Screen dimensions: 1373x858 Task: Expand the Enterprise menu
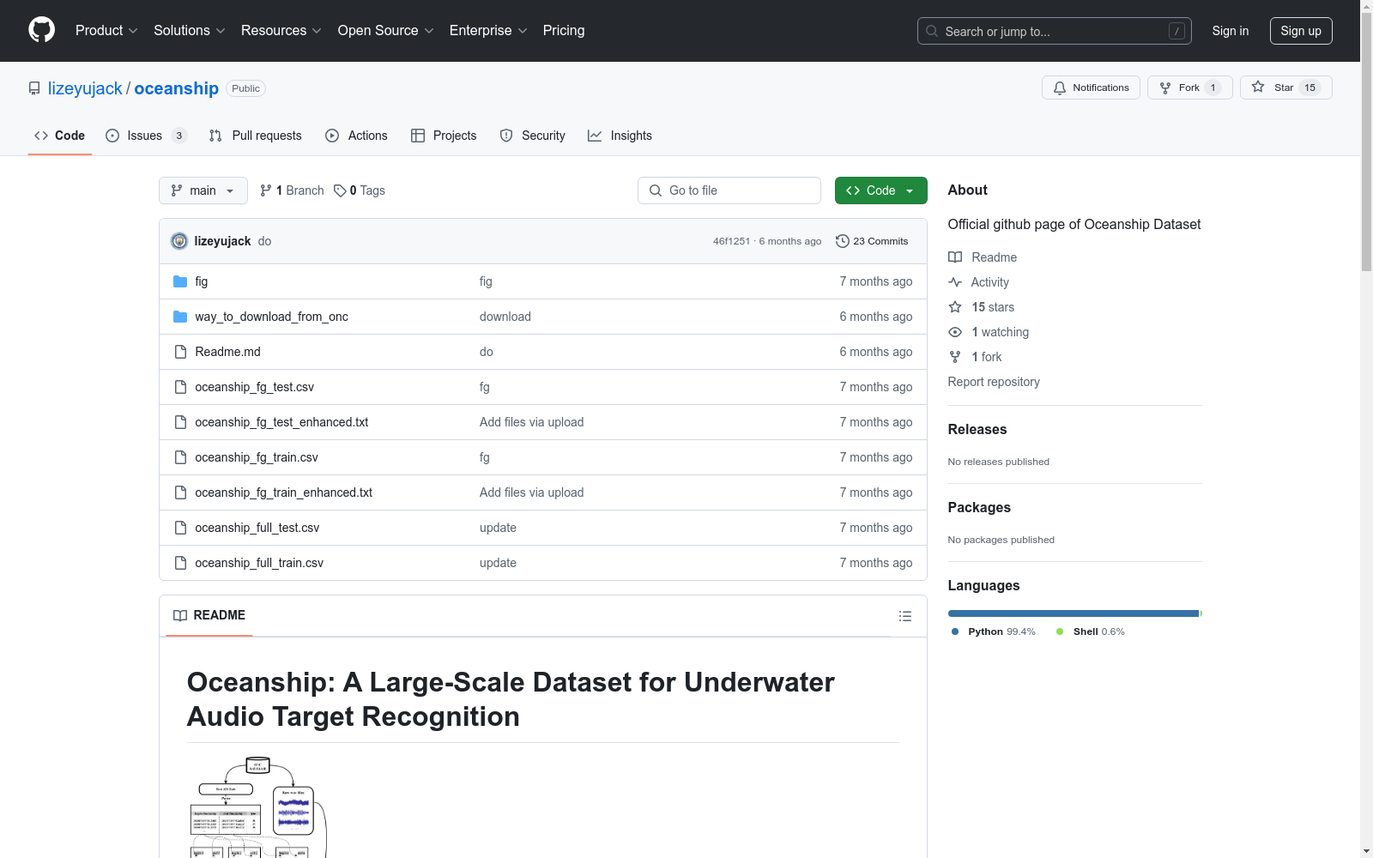(x=488, y=30)
